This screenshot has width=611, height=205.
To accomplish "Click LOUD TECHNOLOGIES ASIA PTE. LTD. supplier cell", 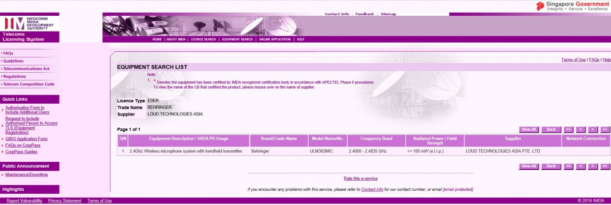I will 503,151.
